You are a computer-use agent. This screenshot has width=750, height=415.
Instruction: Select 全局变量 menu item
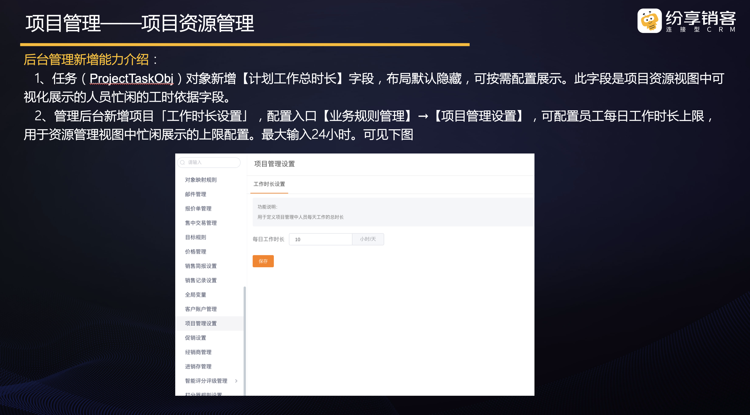point(195,294)
